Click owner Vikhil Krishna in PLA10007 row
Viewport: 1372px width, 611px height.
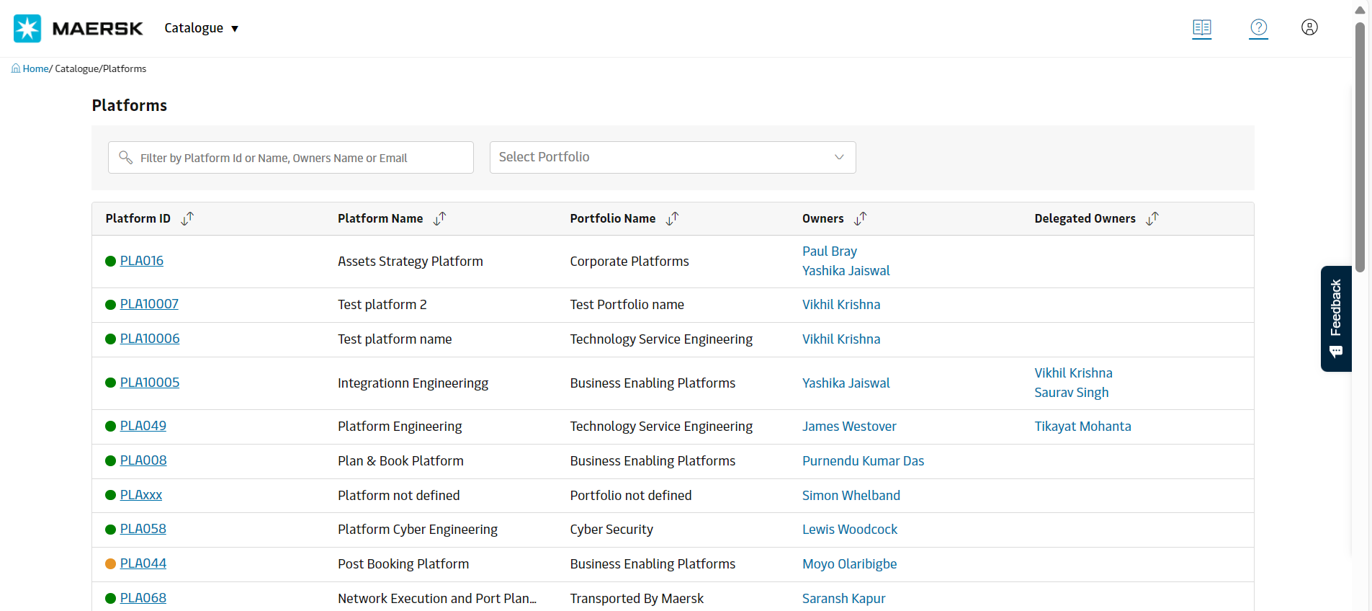coord(841,305)
